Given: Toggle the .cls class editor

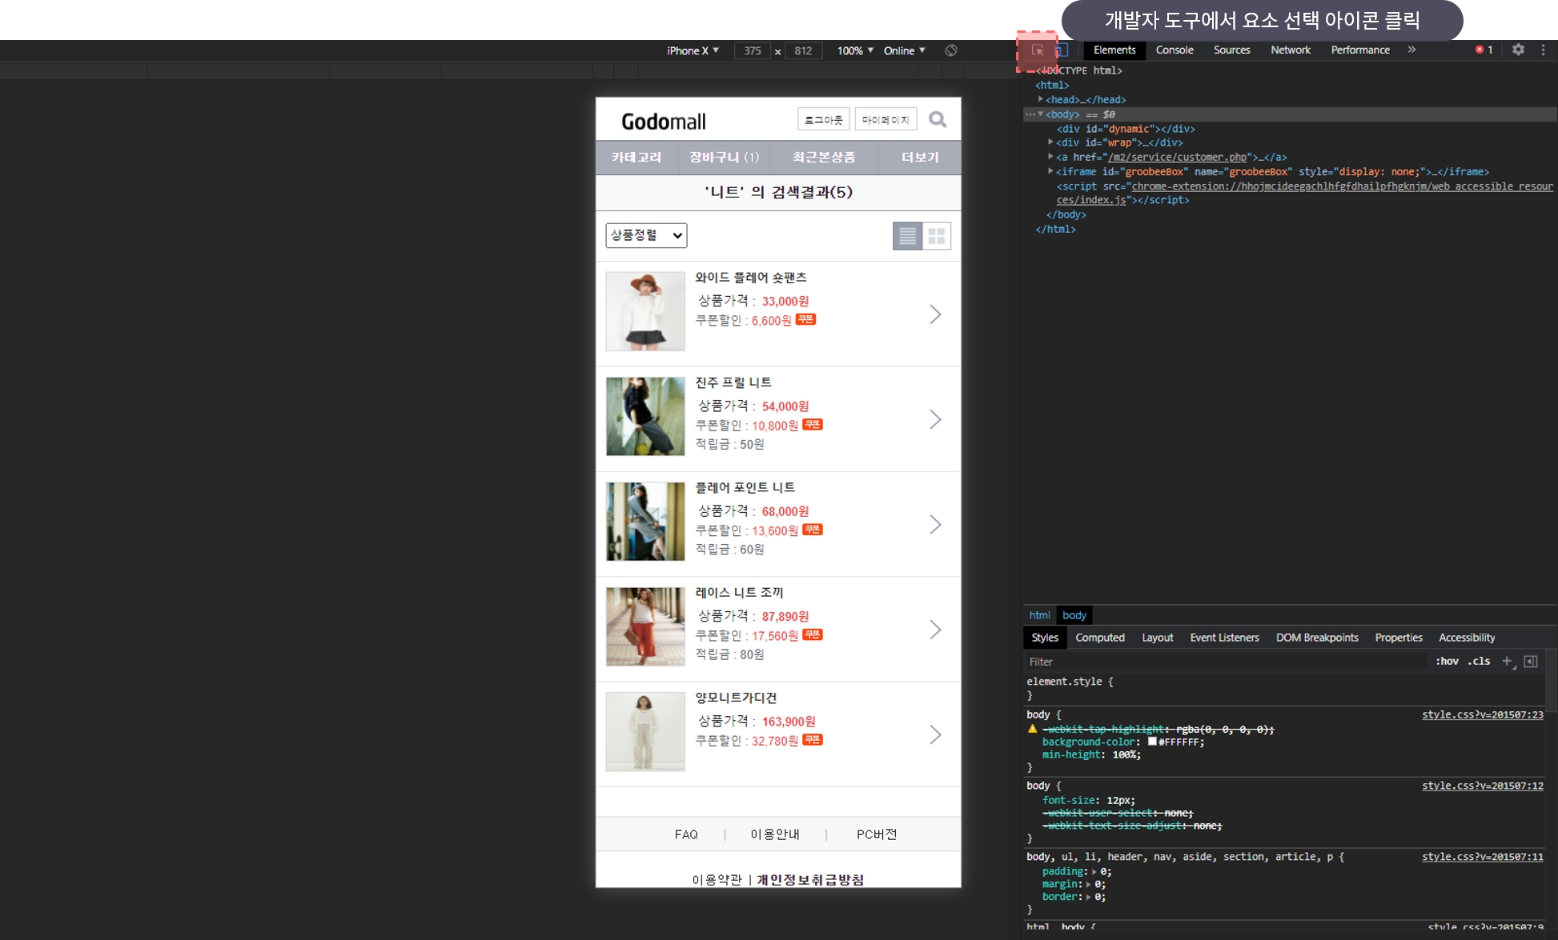Looking at the screenshot, I should (x=1479, y=661).
